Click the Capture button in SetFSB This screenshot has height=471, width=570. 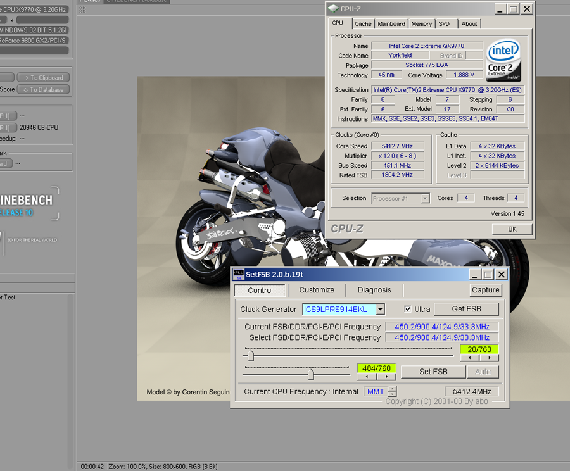click(x=485, y=290)
